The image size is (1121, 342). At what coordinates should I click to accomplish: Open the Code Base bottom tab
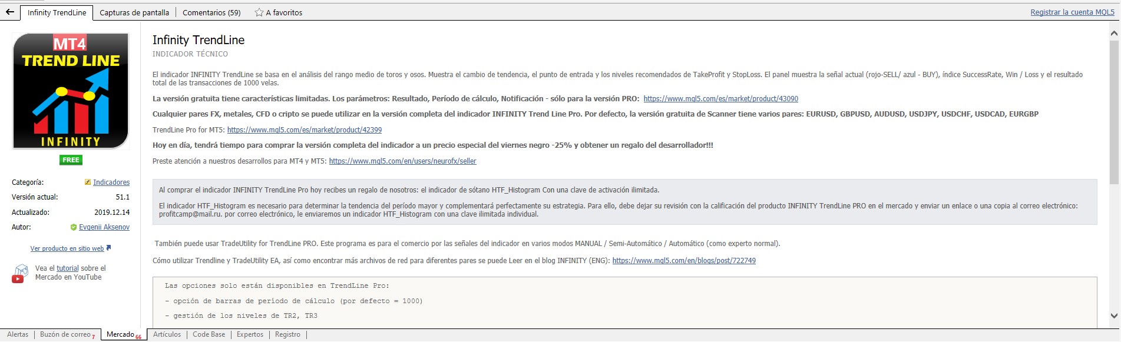click(209, 334)
